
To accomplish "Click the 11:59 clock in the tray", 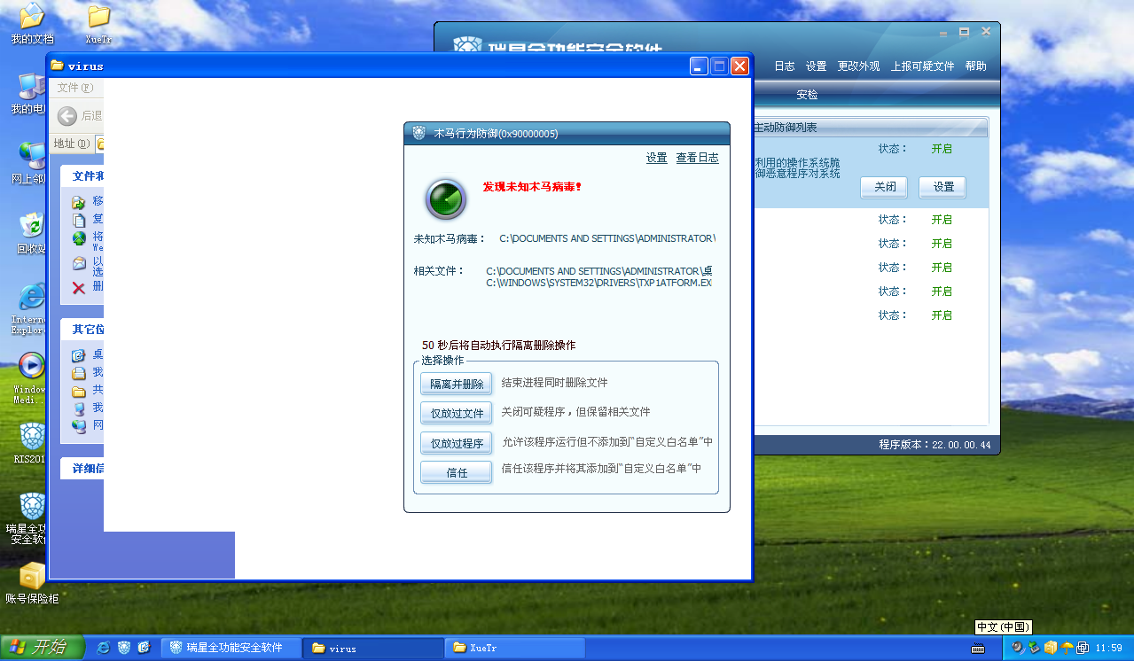I will point(1109,649).
